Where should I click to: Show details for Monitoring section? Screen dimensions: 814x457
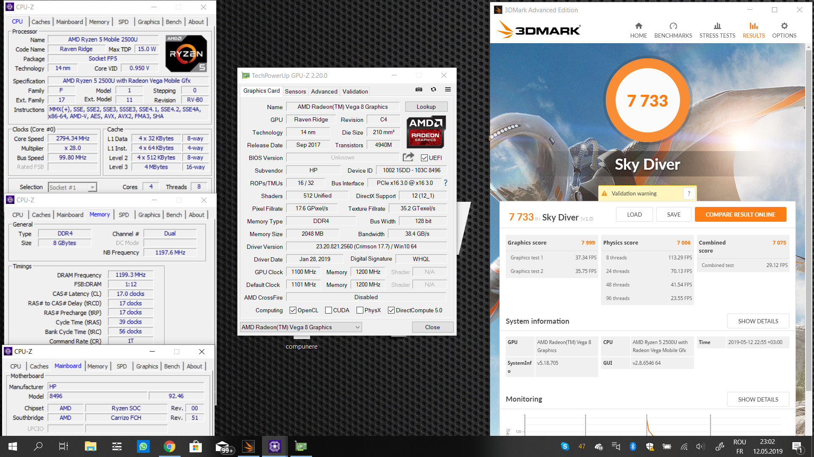click(758, 399)
